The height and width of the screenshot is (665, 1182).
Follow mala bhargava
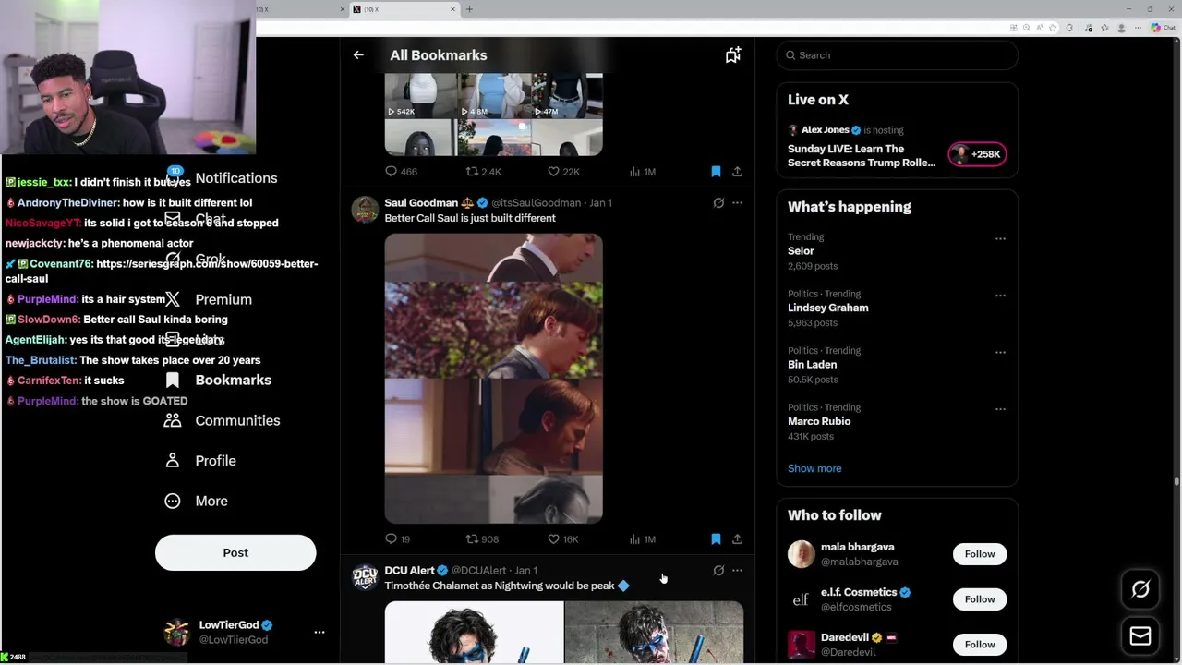(980, 554)
